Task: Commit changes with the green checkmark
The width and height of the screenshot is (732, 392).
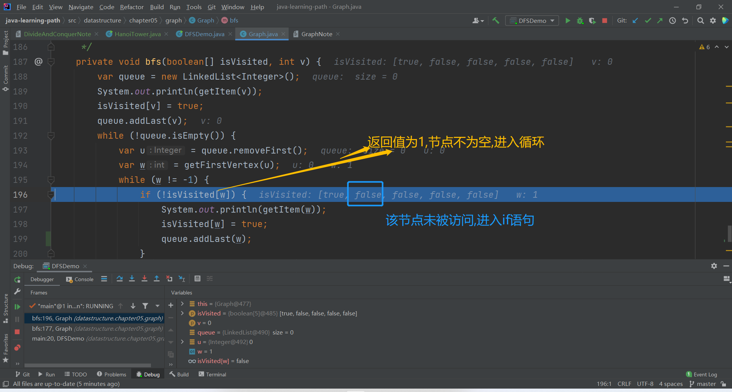Action: pyautogui.click(x=648, y=21)
